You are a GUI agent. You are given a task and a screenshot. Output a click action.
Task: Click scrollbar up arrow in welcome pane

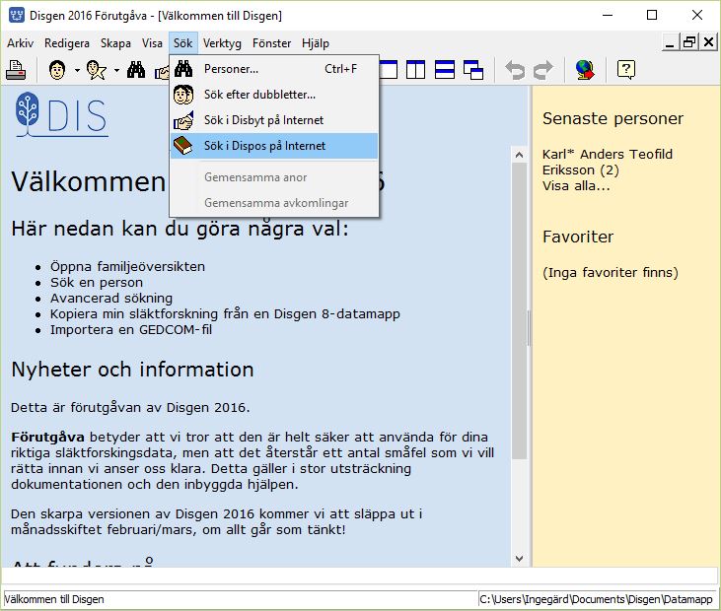click(519, 155)
